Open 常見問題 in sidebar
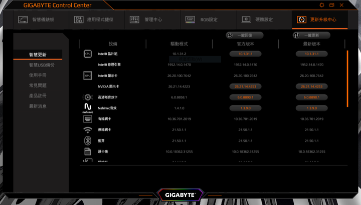 (x=38, y=85)
